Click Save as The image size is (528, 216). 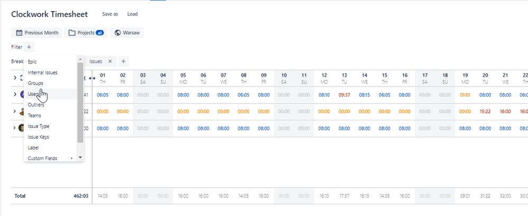[x=110, y=14]
